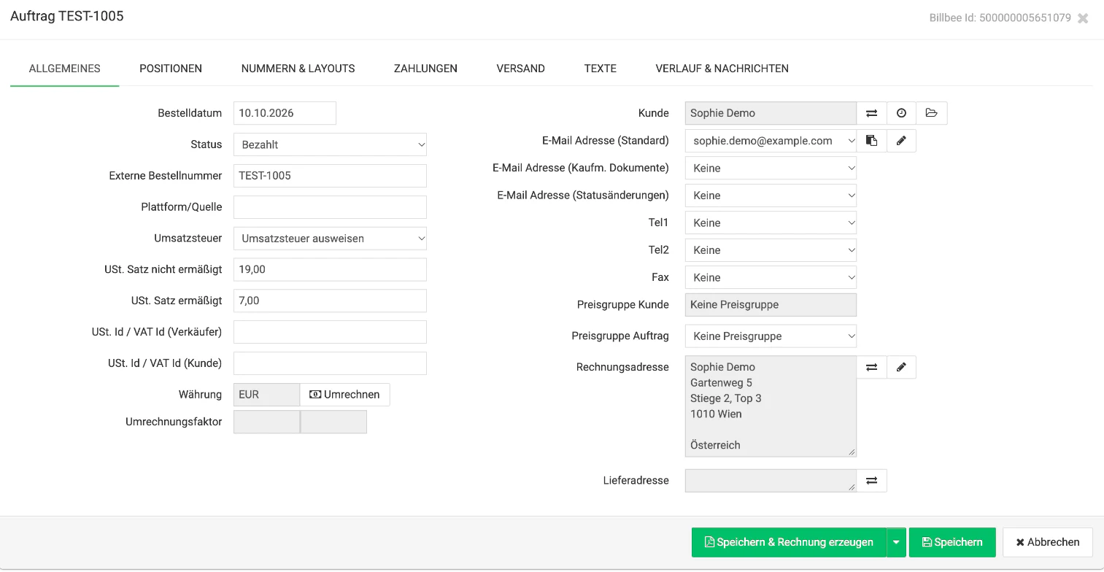Swap the Rechnungsadresse using arrows icon
Image resolution: width=1104 pixels, height=572 pixels.
pyautogui.click(x=871, y=367)
